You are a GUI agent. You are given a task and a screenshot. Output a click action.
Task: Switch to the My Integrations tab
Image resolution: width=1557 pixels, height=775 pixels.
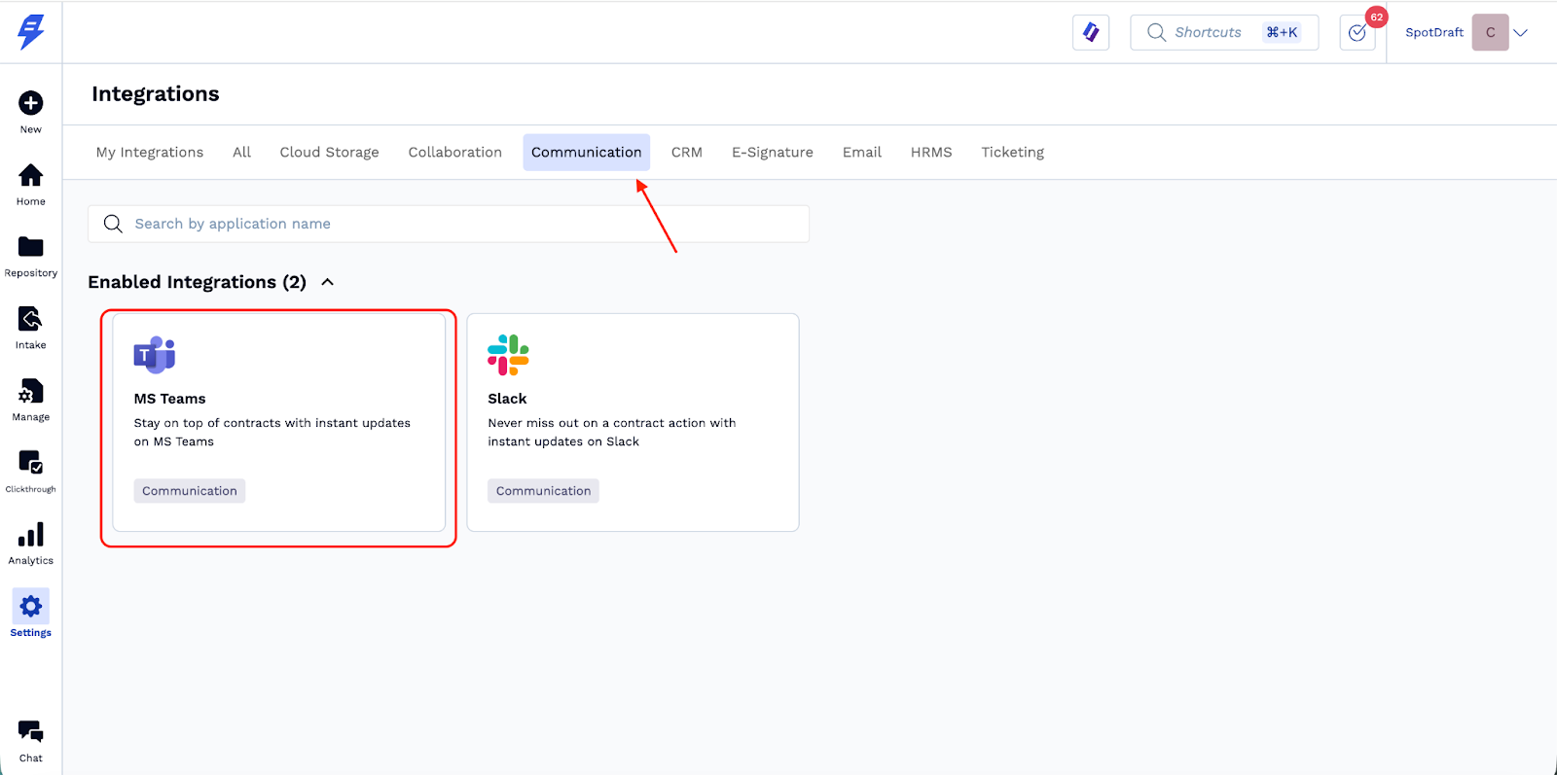[150, 153]
